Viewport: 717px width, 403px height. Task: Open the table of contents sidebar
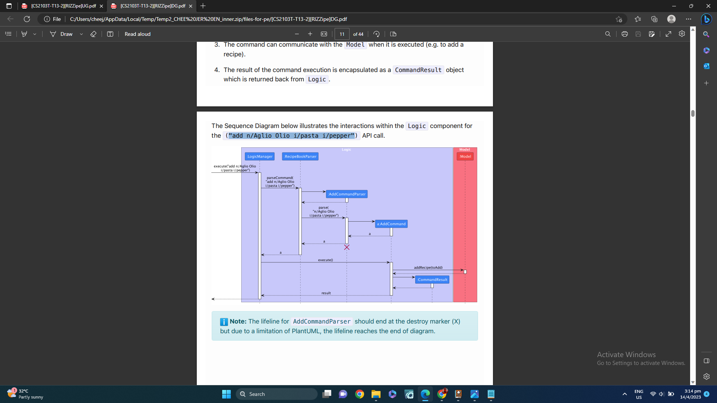pyautogui.click(x=8, y=34)
